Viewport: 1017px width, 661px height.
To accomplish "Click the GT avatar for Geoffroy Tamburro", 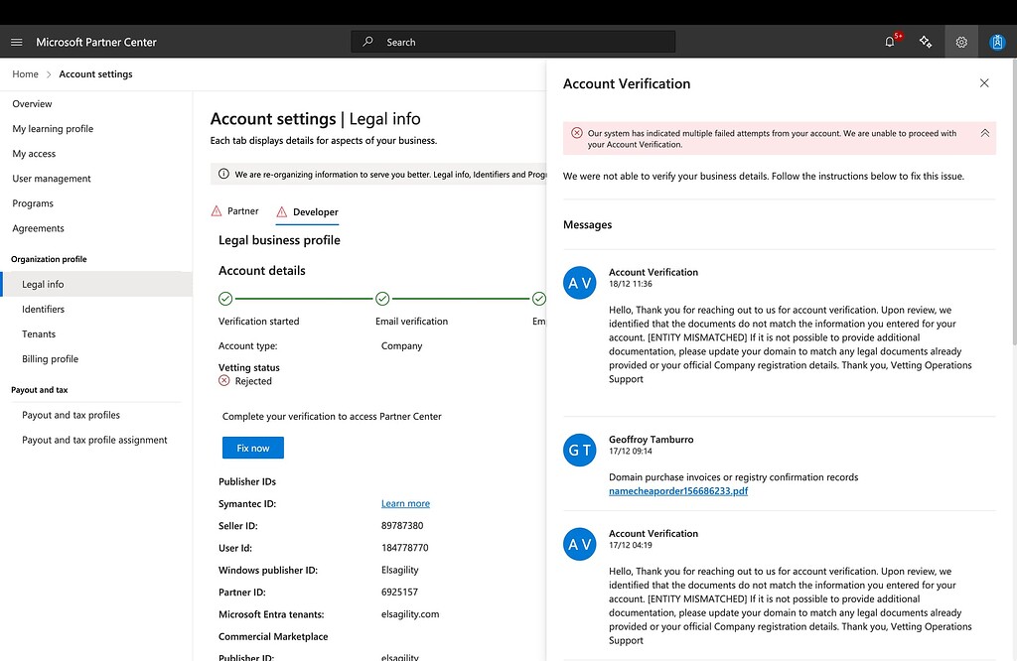I will pyautogui.click(x=579, y=450).
